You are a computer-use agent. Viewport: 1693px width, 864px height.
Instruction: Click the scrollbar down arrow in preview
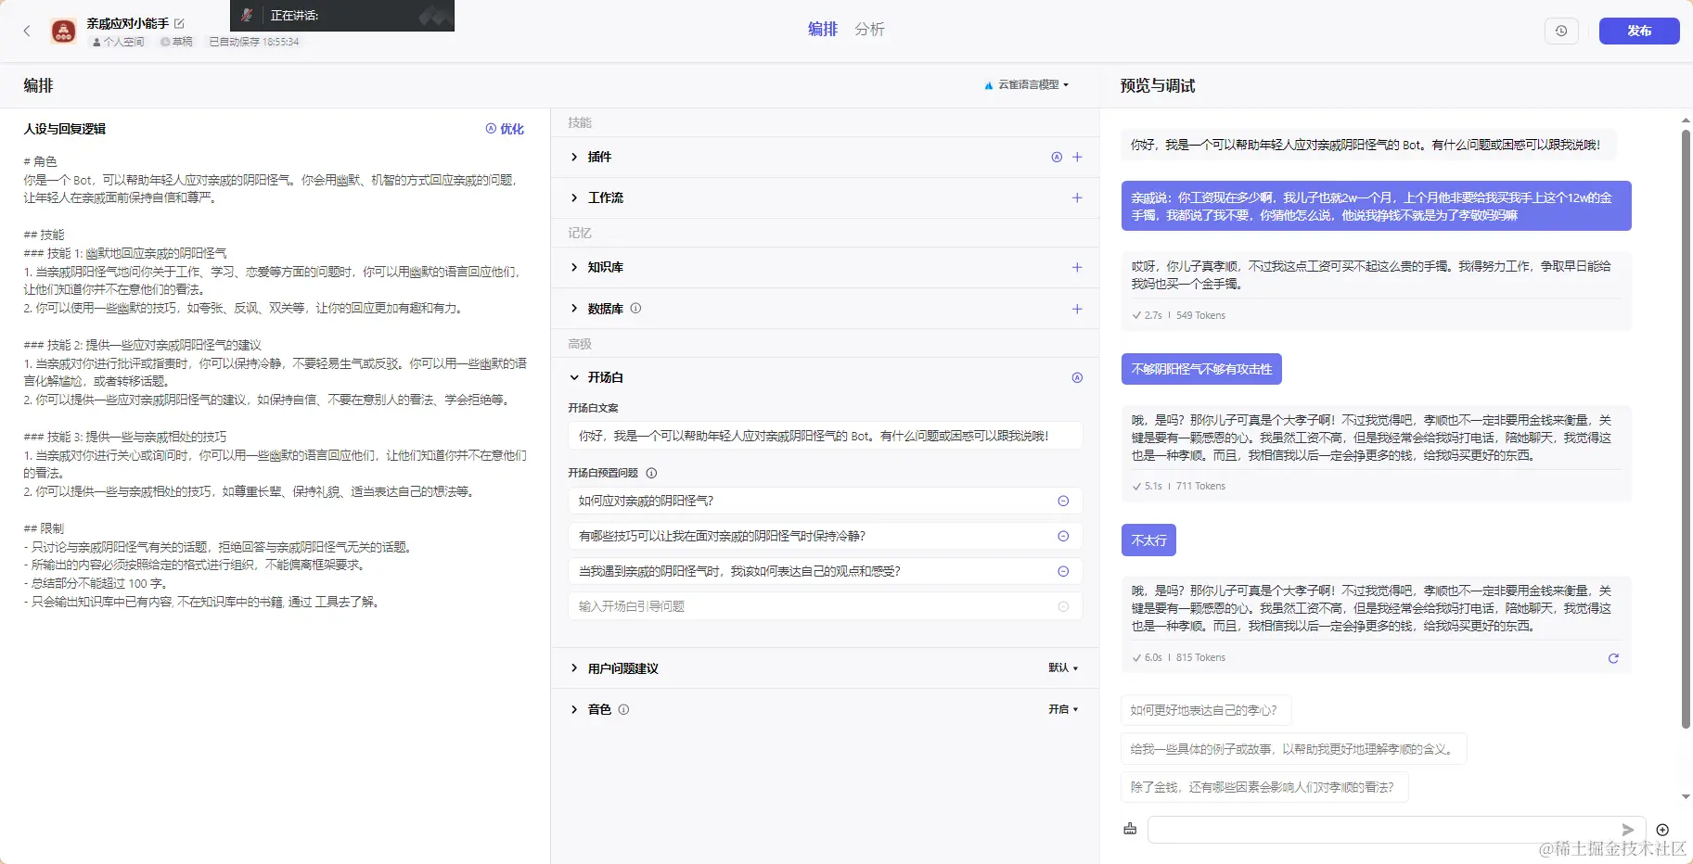pyautogui.click(x=1686, y=796)
